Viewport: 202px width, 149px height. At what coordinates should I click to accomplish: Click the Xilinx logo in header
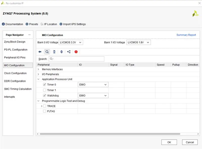[195, 14]
